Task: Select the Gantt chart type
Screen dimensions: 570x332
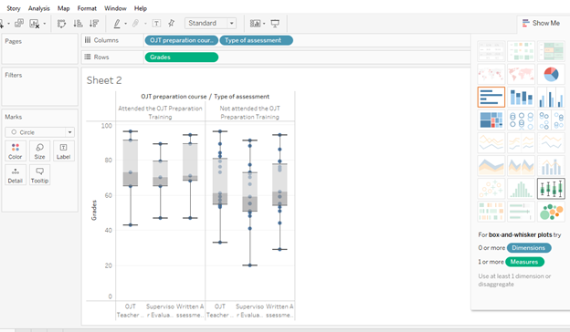Action: click(x=491, y=212)
